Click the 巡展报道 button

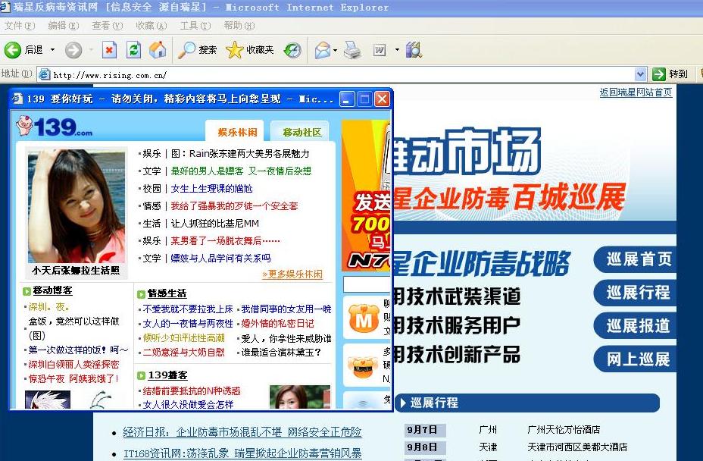(636, 326)
